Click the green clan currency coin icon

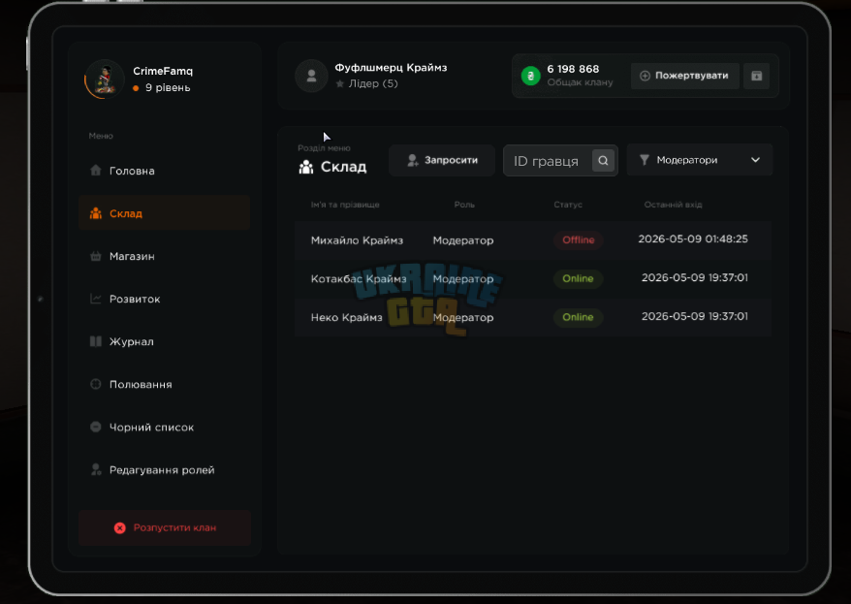click(531, 76)
